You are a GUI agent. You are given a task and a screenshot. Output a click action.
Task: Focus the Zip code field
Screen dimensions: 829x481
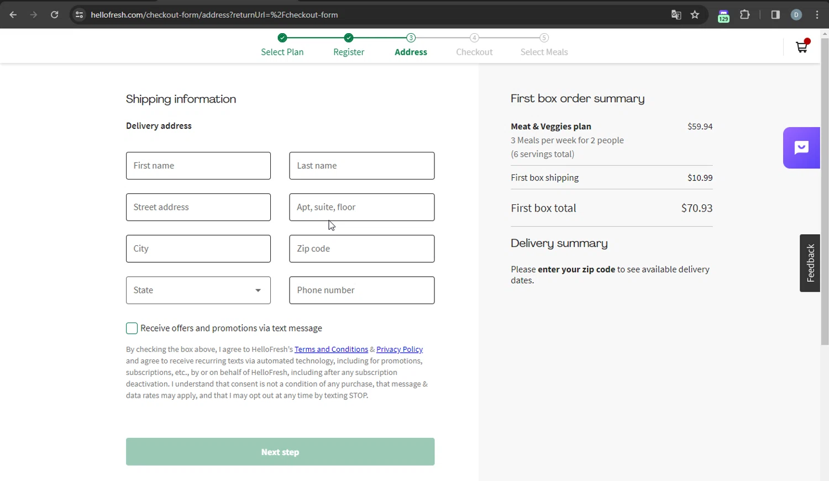click(x=362, y=249)
